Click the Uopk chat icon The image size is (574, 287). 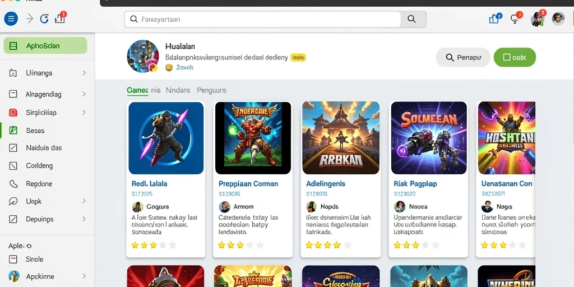[x=13, y=201]
